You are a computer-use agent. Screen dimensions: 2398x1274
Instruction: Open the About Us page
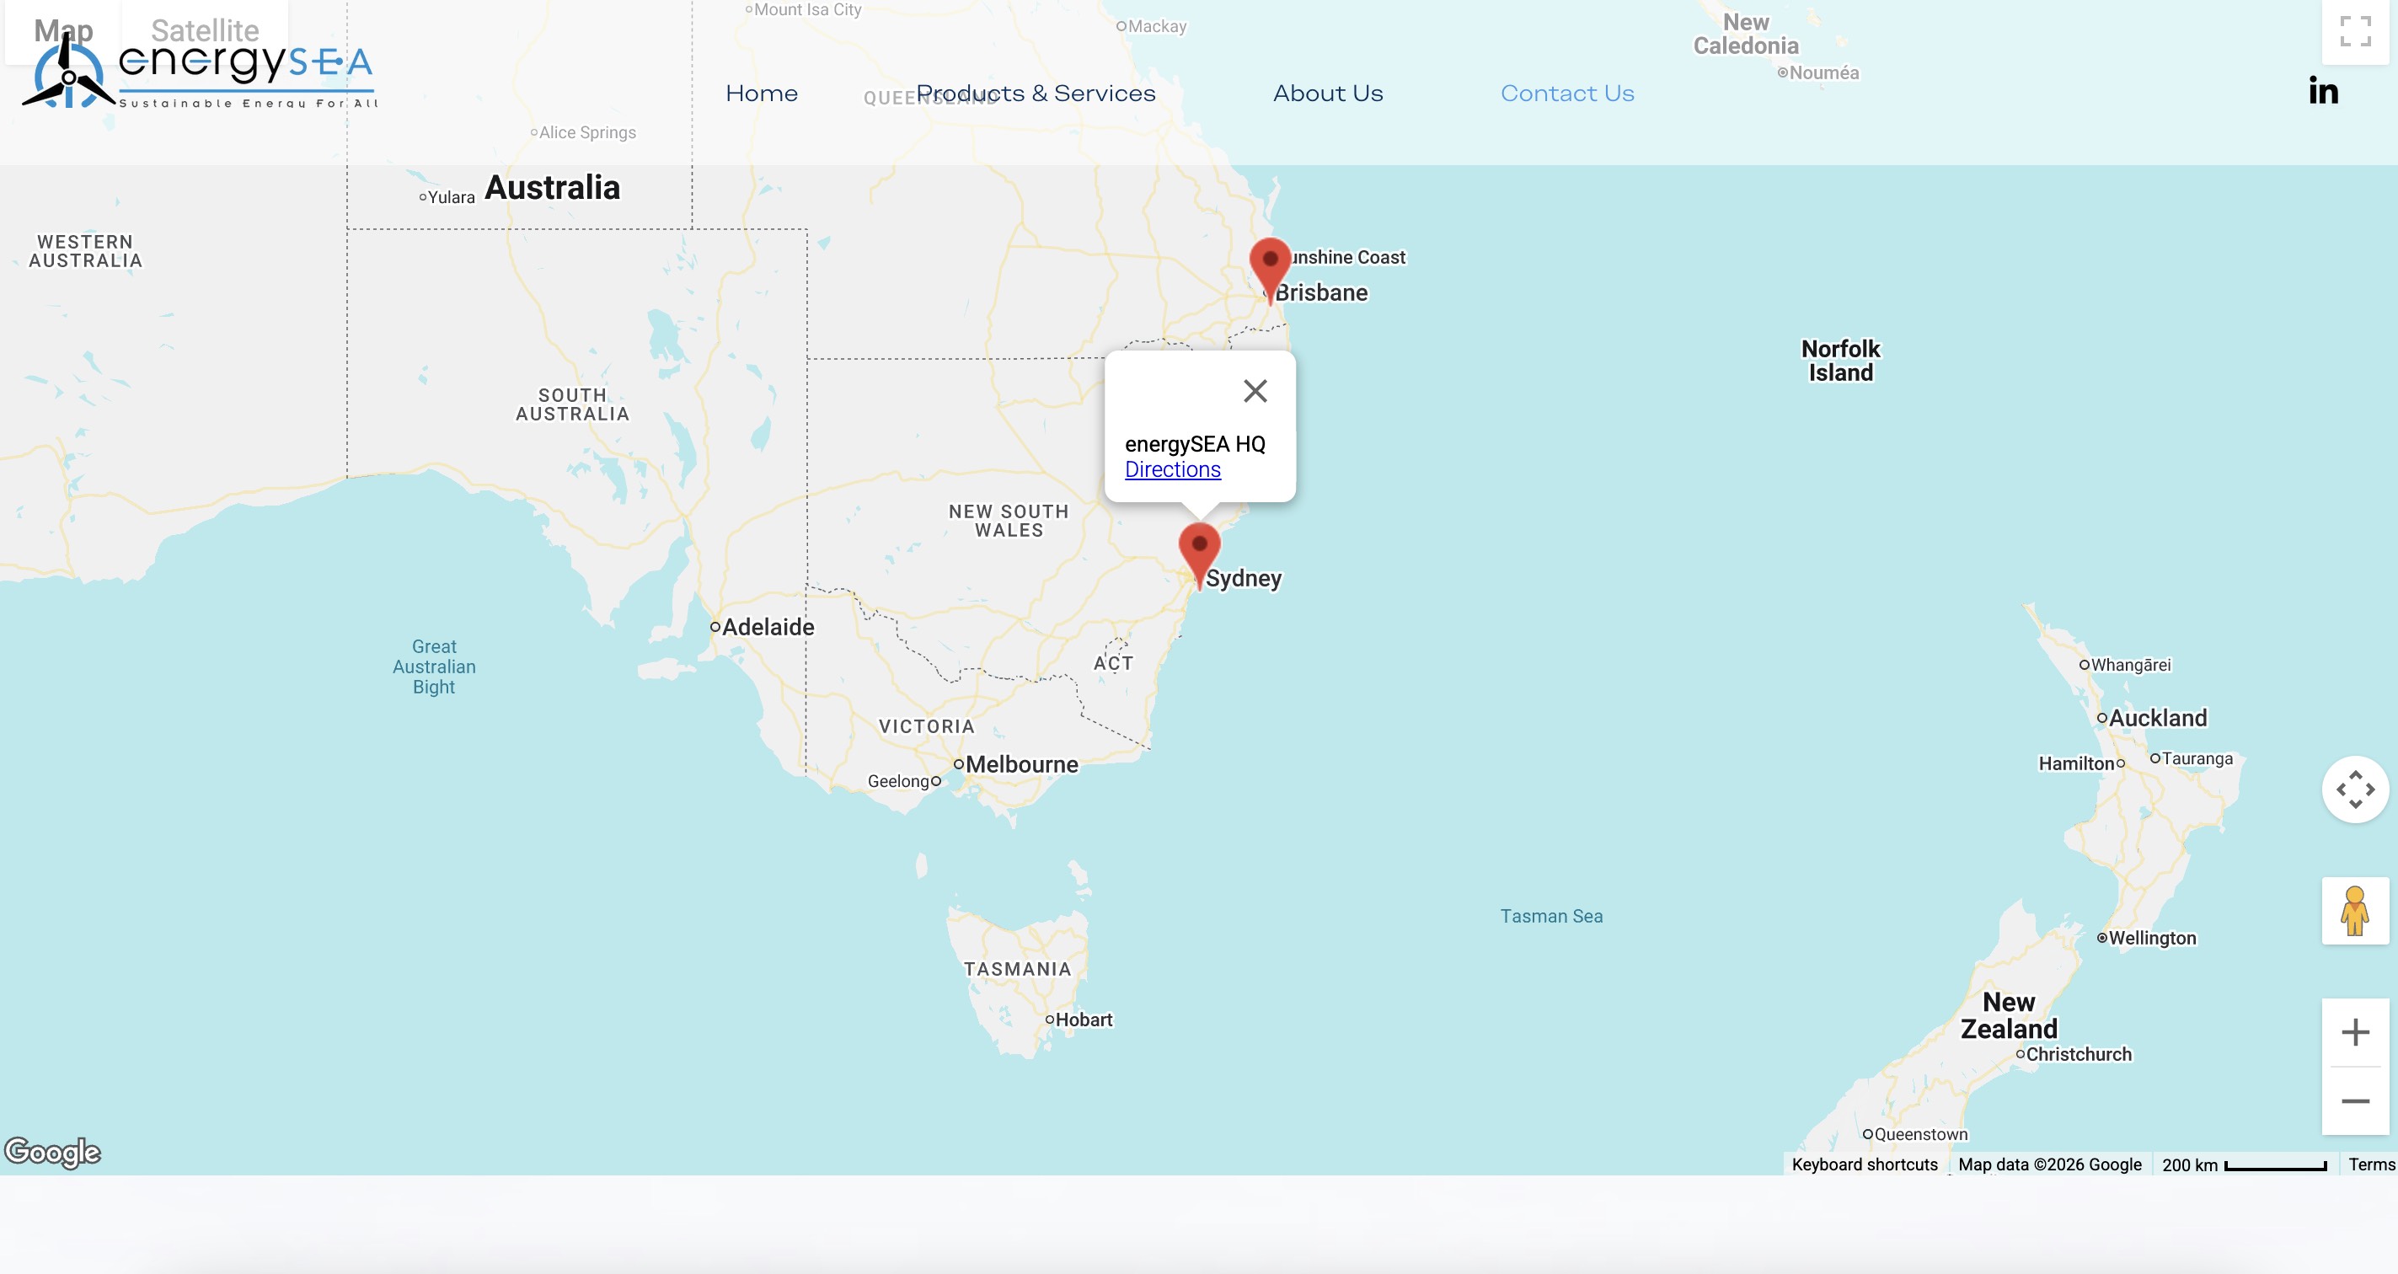[x=1327, y=93]
